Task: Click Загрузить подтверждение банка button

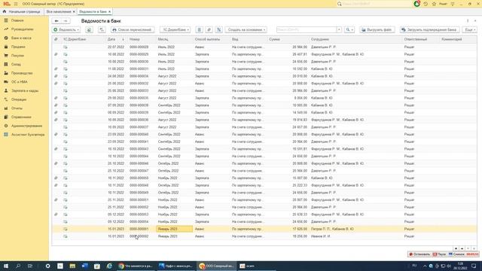Action: point(430,30)
